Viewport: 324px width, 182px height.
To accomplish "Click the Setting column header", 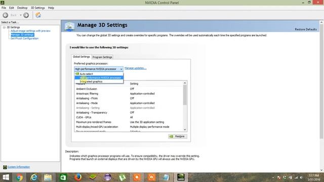I will coord(134,83).
